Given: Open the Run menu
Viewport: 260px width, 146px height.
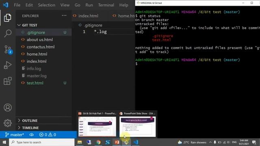Looking at the screenshot, I should pos(89,5).
